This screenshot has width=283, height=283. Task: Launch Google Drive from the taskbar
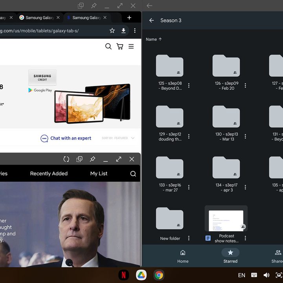(141, 275)
